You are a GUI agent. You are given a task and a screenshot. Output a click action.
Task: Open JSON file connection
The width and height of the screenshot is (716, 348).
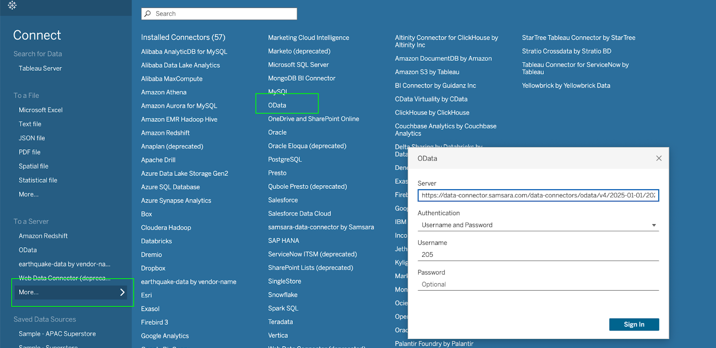(x=32, y=138)
